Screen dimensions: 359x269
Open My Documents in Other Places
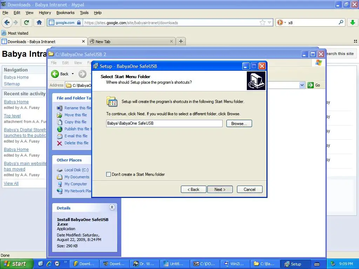(x=77, y=177)
